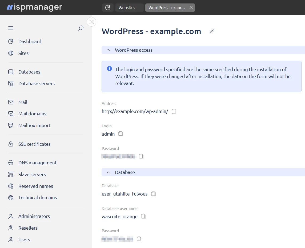Select the WordPress - exam... tab
The image size is (305, 248).
167,7
